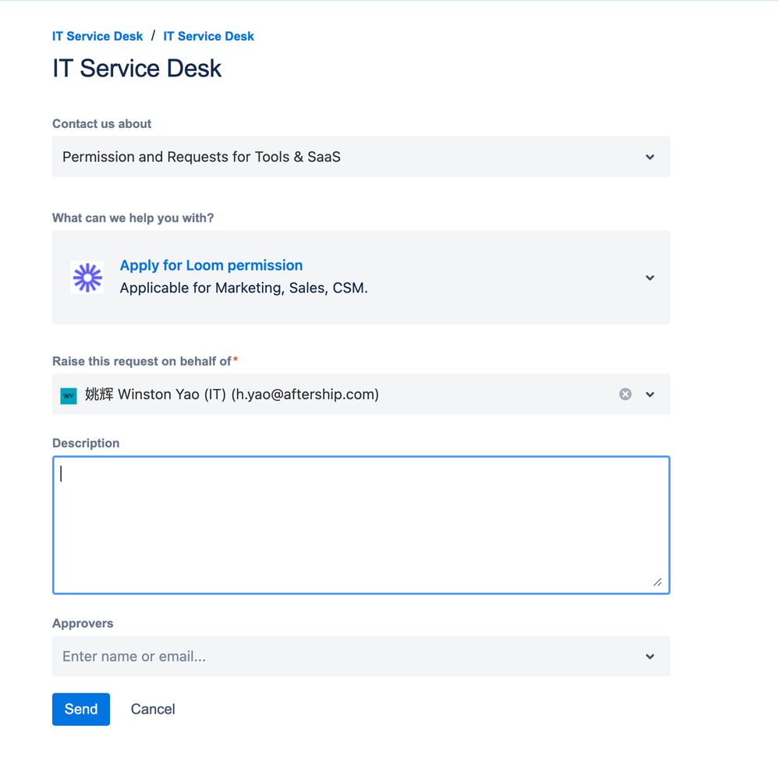Screen dimensions: 779x779
Task: Expand the Contact us about dropdown
Action: [x=650, y=157]
